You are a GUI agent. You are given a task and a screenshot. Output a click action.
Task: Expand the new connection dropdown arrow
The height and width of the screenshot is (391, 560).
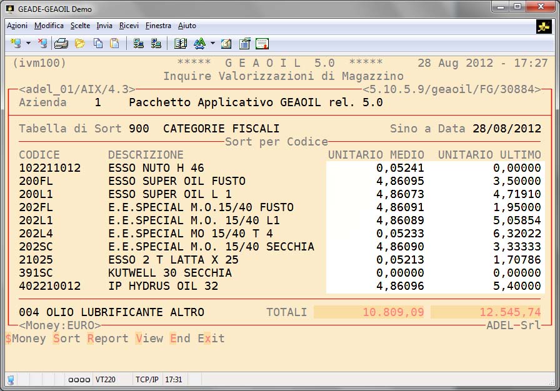coord(28,43)
